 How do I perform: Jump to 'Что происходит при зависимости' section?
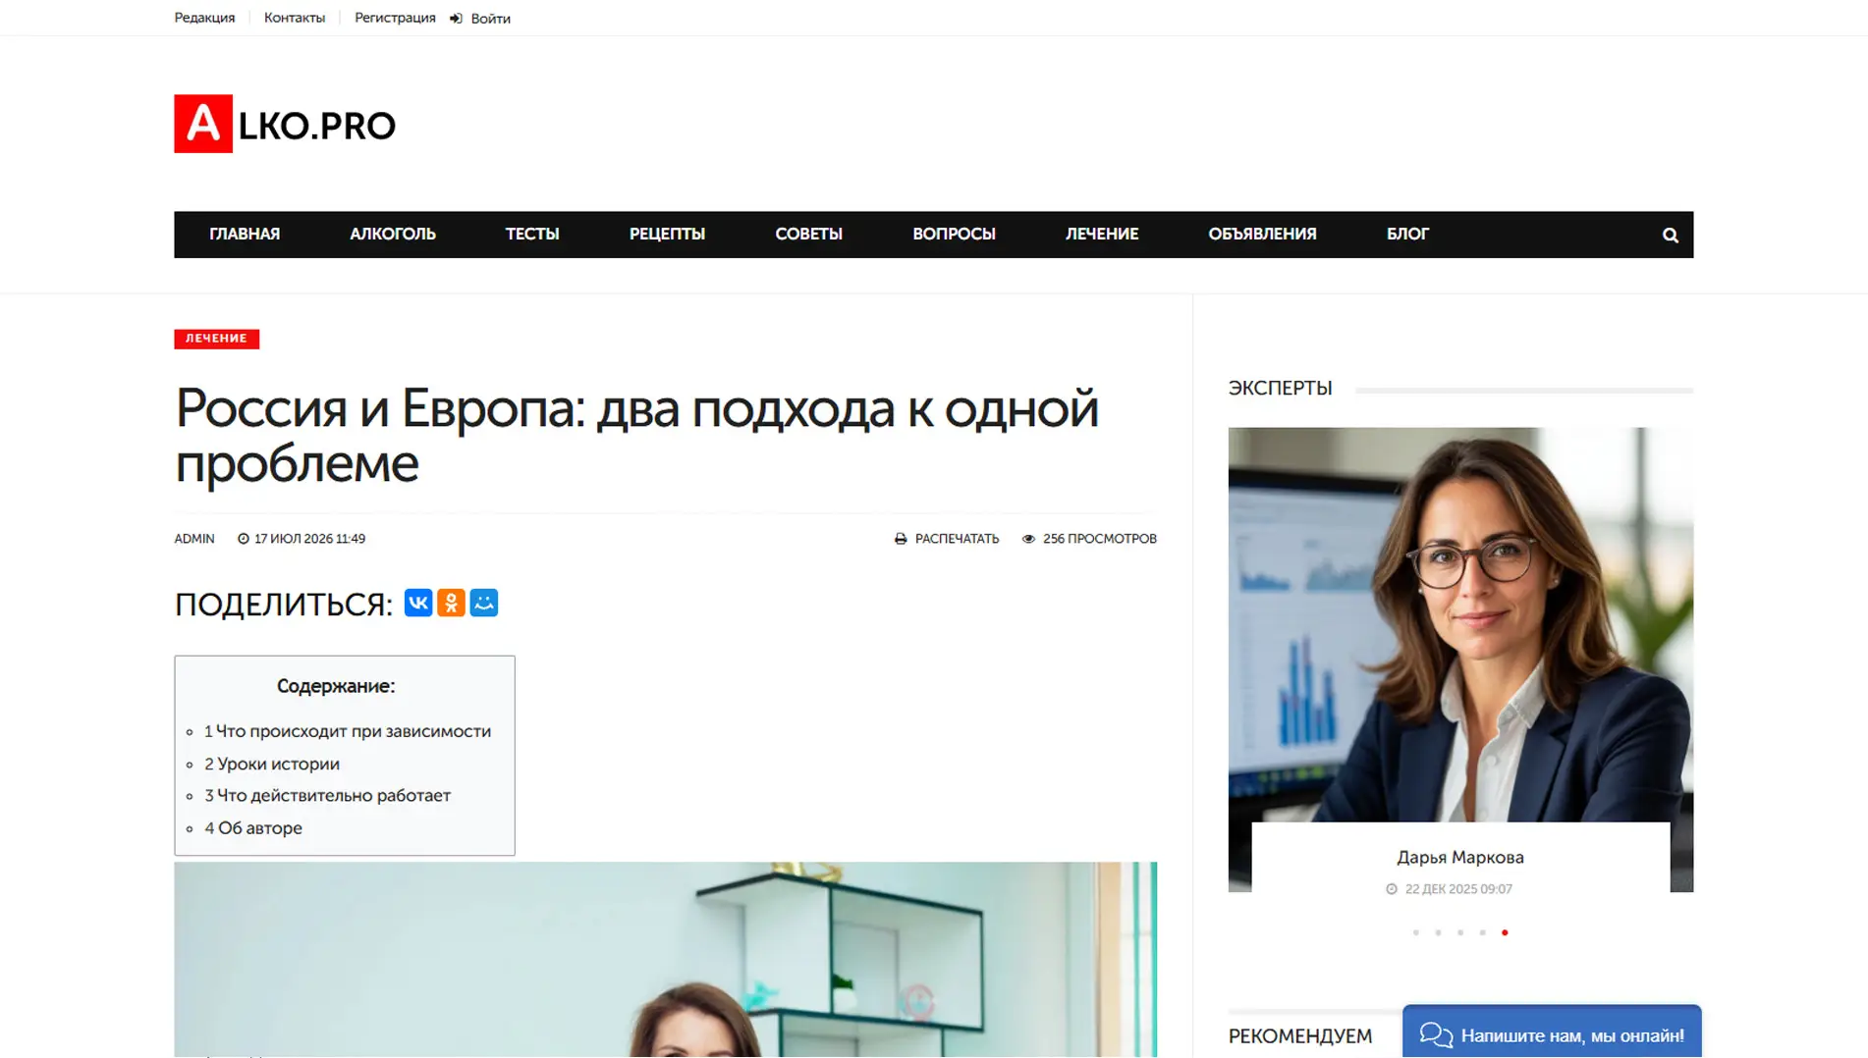pos(348,731)
